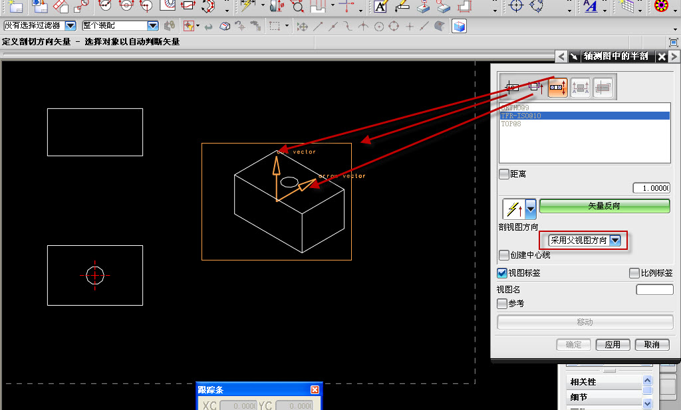Expand the dashed rectangle selection dropdown arrow
This screenshot has width=681, height=410.
[287, 27]
